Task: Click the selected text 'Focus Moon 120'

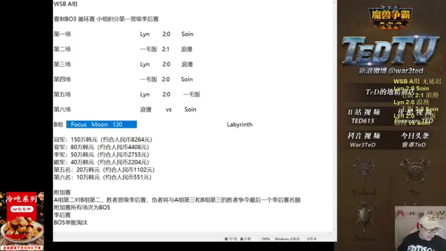Action: pos(101,124)
